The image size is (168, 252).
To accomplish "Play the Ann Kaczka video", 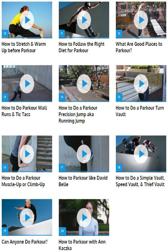I will click(84, 217).
